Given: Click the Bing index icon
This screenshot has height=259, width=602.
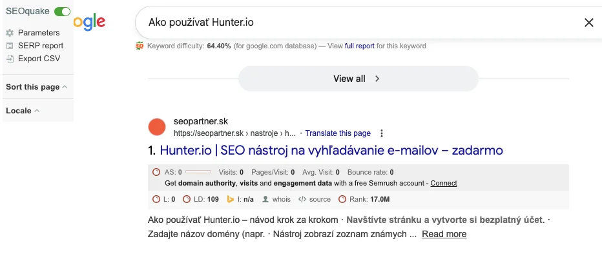Looking at the screenshot, I should click(230, 200).
